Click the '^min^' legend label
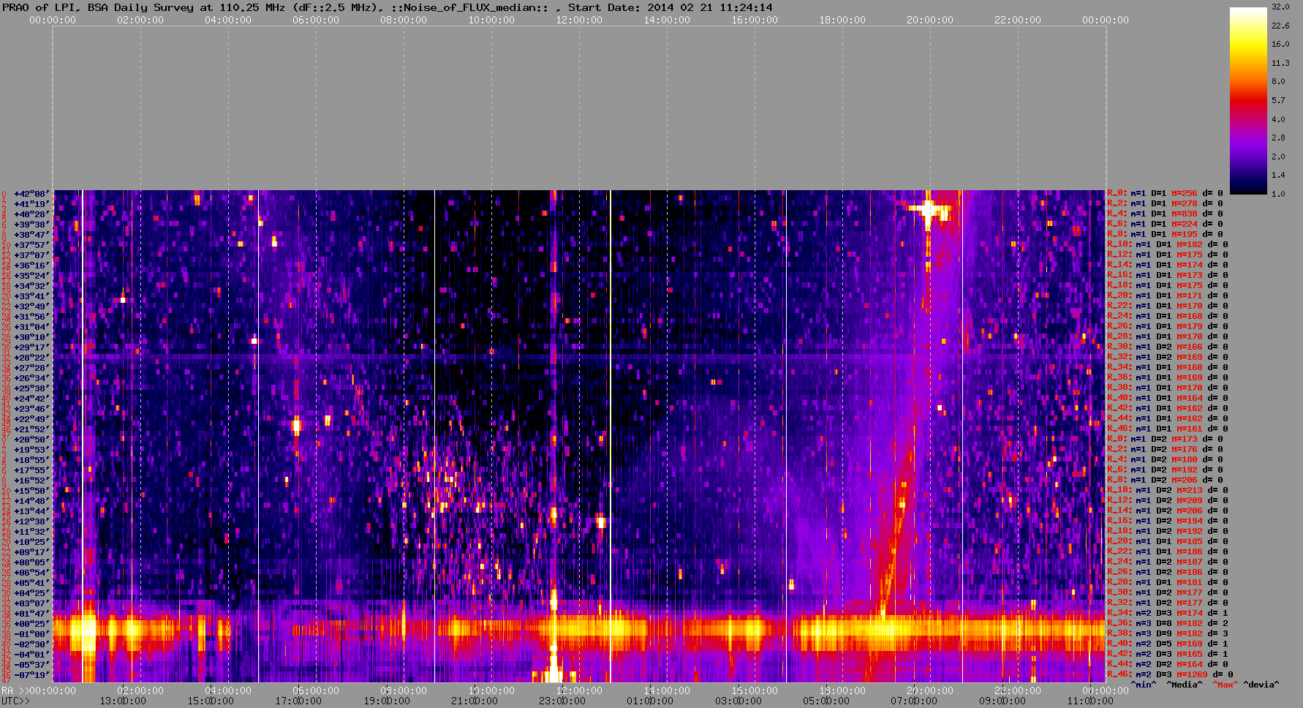This screenshot has width=1303, height=708. coord(1144,685)
